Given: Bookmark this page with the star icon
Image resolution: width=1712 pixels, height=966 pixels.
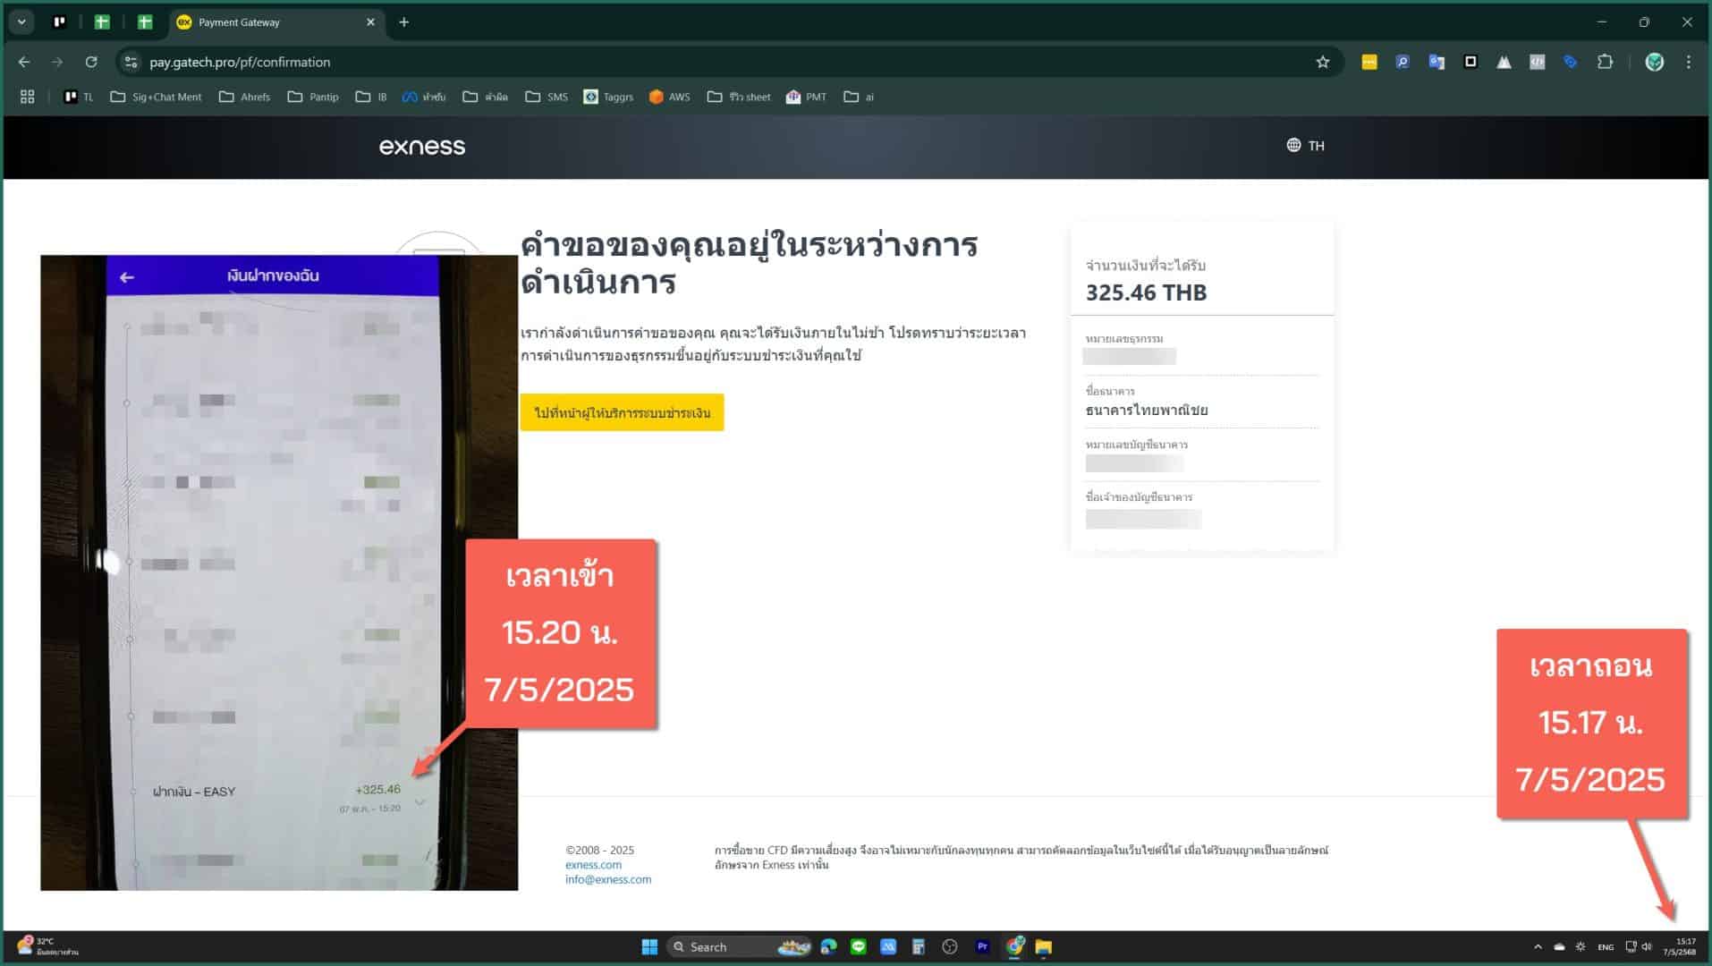Looking at the screenshot, I should point(1323,62).
